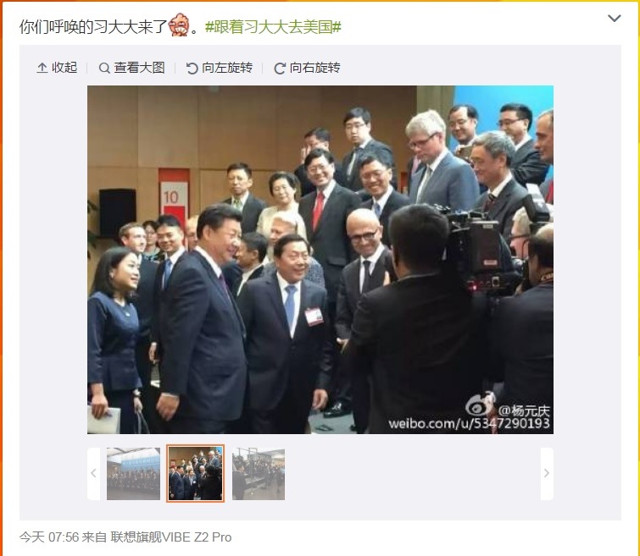Screen dimensions: 640x556
Task: Open the #跟着习大大去美国# hashtag link
Action: click(273, 27)
